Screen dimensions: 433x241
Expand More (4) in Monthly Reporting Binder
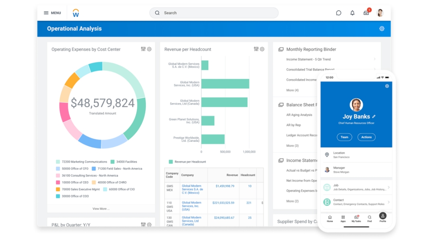(x=292, y=90)
